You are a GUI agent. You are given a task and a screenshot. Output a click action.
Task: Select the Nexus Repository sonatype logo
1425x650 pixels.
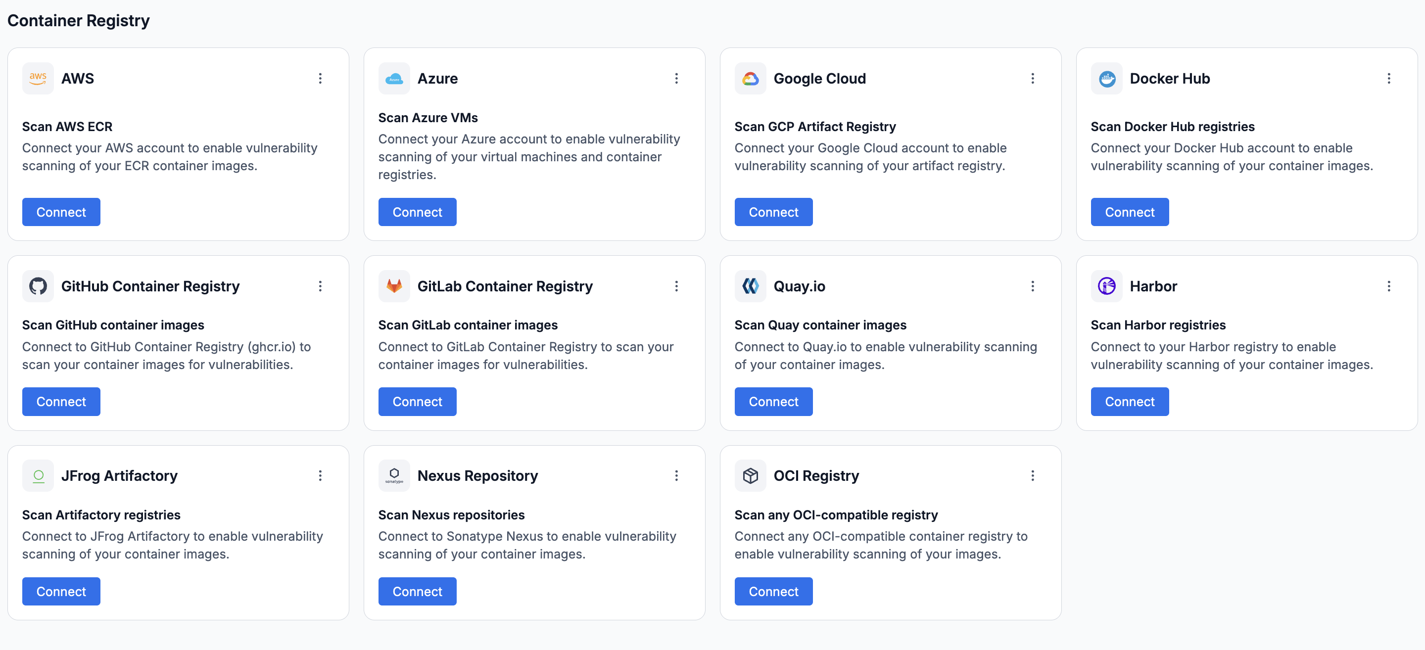tap(394, 476)
